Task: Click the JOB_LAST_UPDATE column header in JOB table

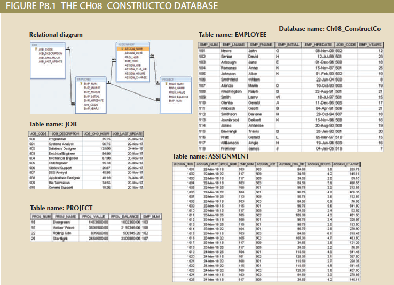Action: (x=128, y=134)
